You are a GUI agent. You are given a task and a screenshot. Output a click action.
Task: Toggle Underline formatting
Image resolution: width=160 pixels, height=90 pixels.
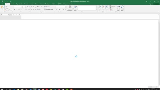[x=18, y=9]
